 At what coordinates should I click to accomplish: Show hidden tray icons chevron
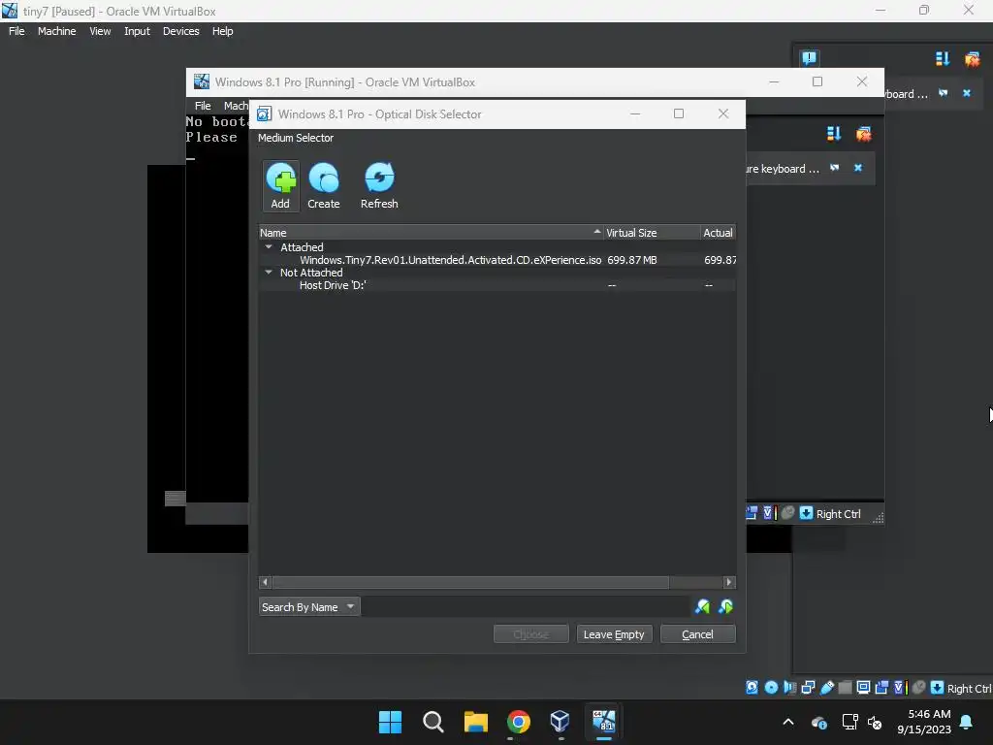(788, 722)
